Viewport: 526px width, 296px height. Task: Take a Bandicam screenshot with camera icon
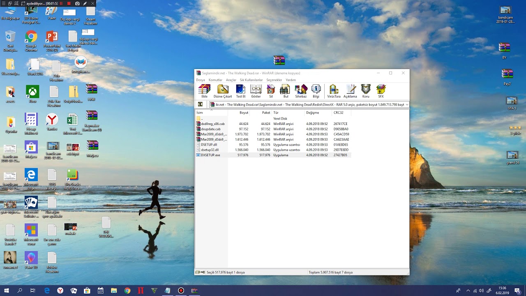pos(77,3)
